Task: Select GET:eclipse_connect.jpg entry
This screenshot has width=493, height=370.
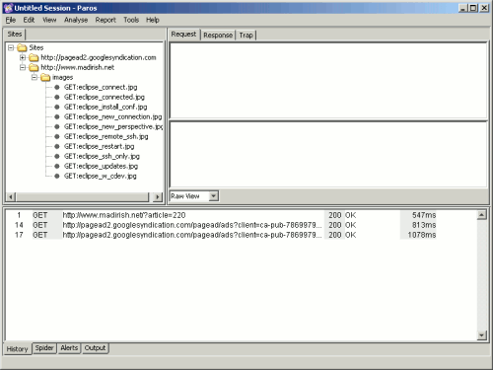Action: (101, 87)
